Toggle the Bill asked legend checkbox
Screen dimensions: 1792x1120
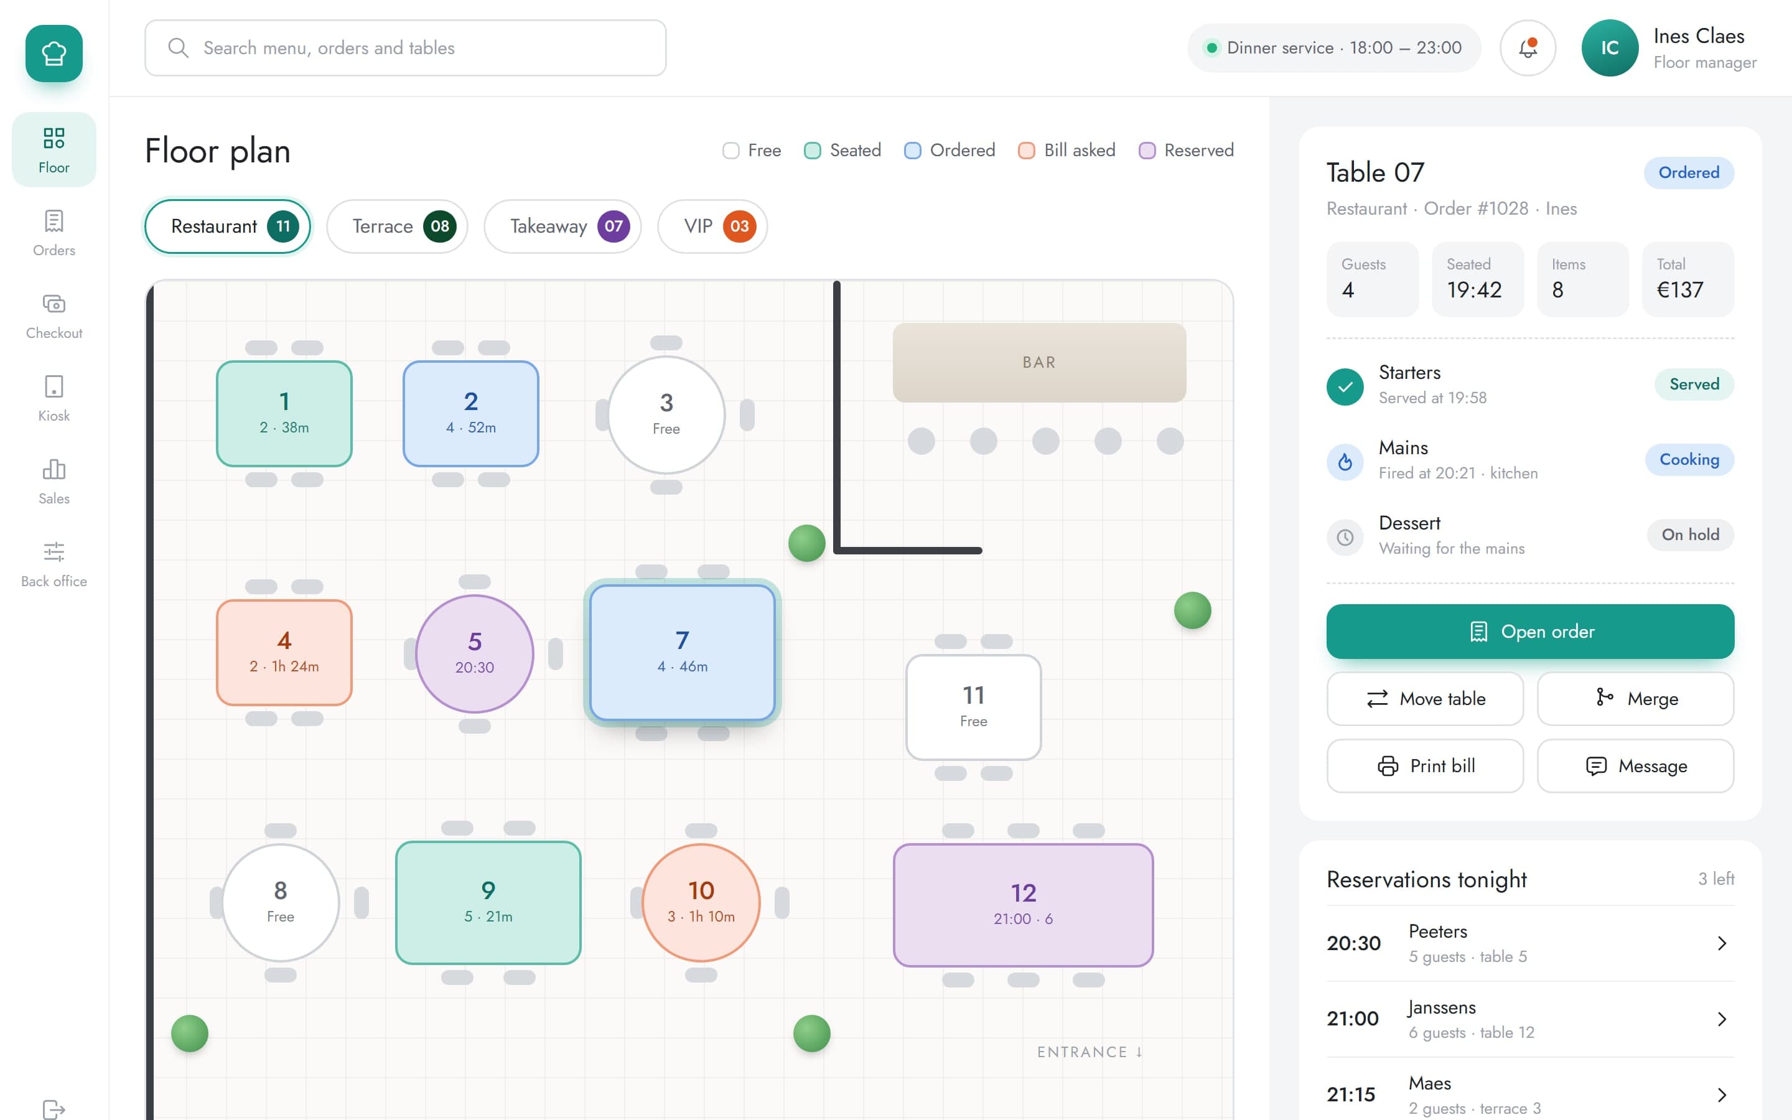click(x=1026, y=151)
